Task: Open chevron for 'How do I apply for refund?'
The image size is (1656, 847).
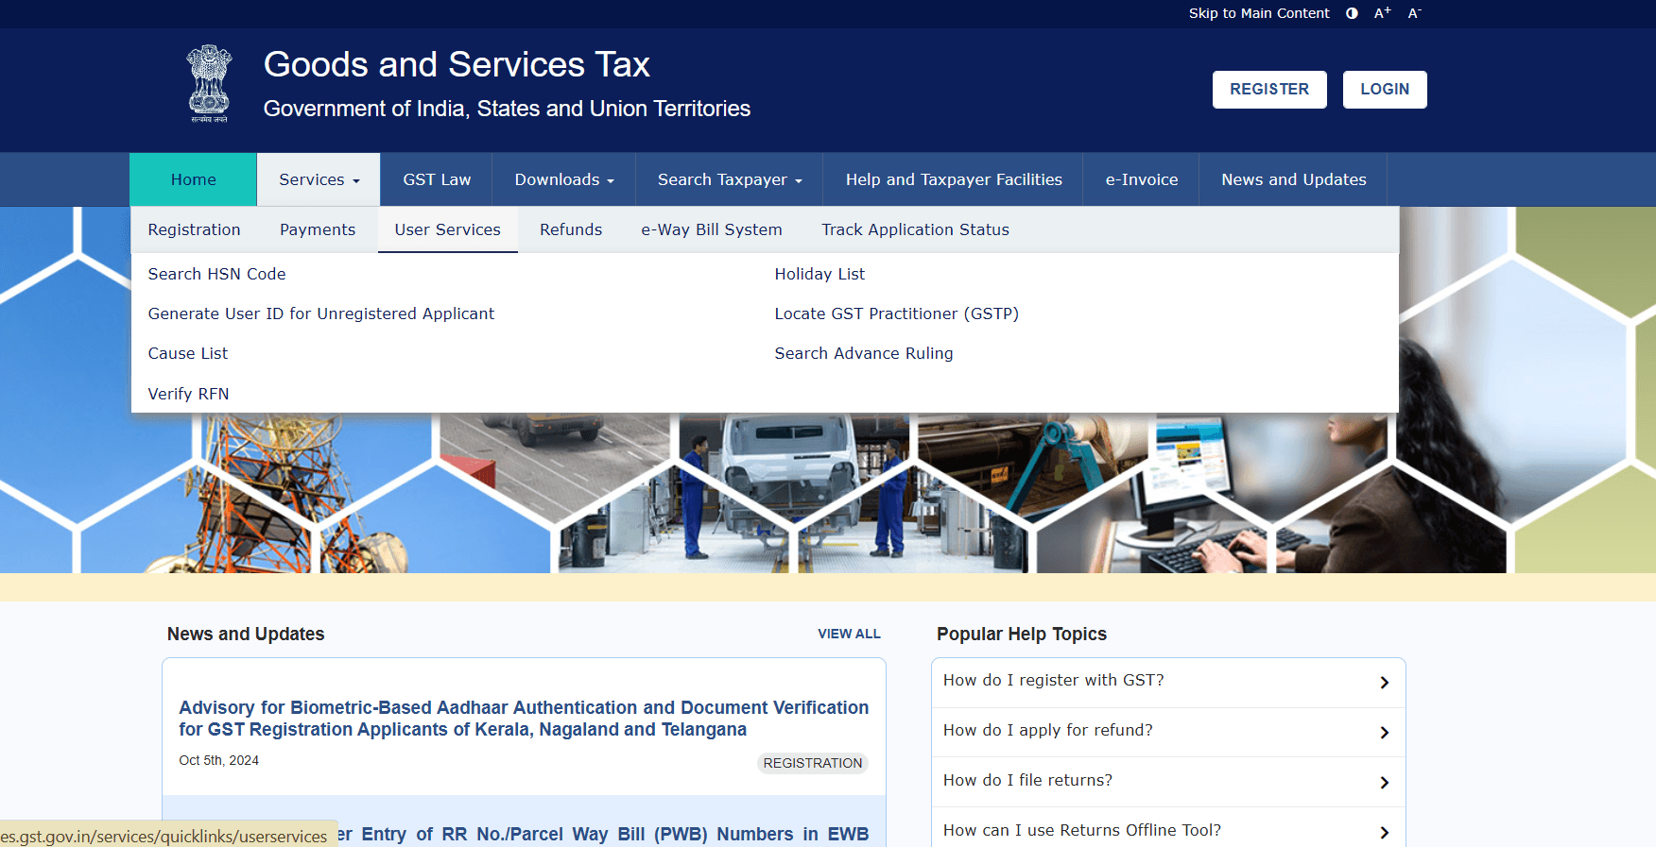Action: coord(1384,732)
